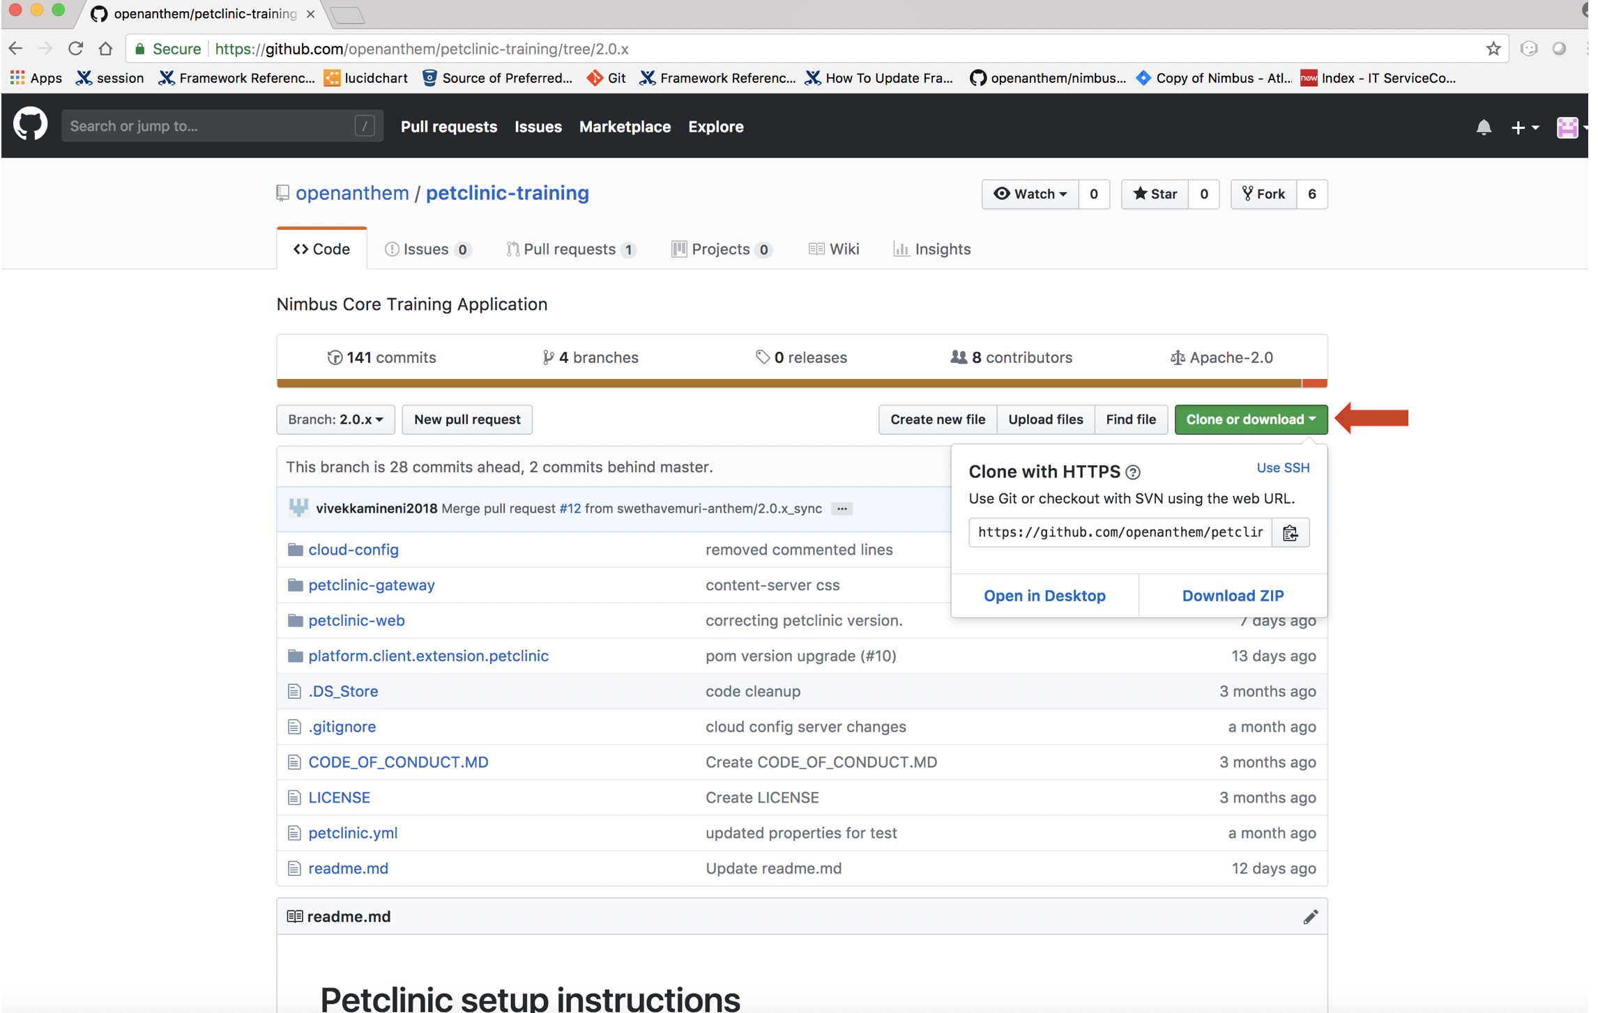View 0 releases page
This screenshot has height=1013, width=1598.
(x=802, y=358)
